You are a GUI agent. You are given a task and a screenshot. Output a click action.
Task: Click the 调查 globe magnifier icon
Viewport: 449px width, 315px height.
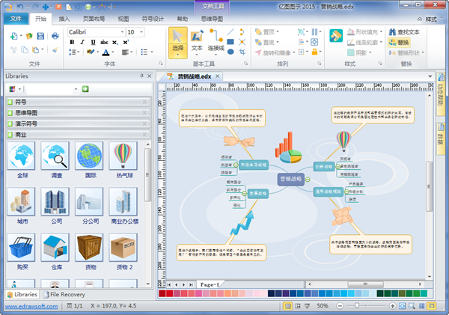coord(55,160)
